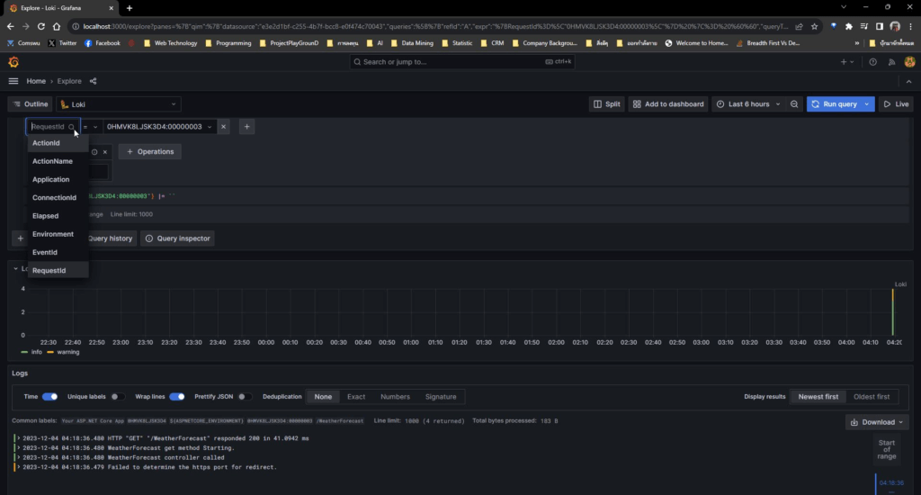This screenshot has width=921, height=495.
Task: Choose RequestId from label list
Action: click(x=58, y=270)
